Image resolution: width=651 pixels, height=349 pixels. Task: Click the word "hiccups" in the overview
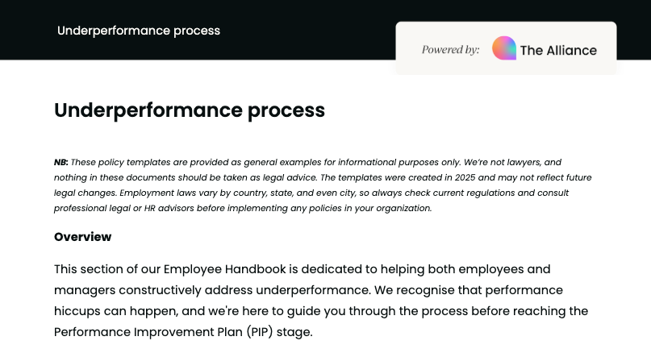tap(78, 310)
